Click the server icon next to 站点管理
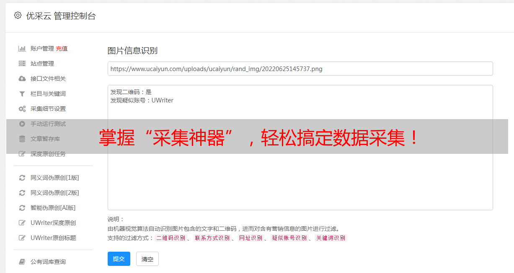The height and width of the screenshot is (273, 514). [22, 64]
